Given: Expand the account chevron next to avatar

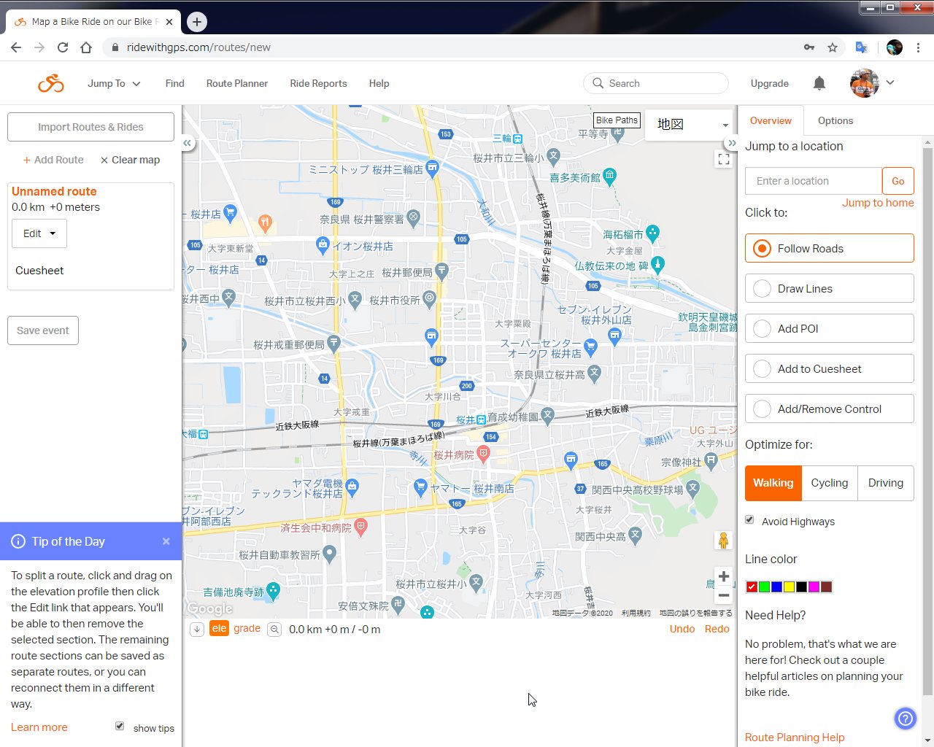Looking at the screenshot, I should click(890, 82).
